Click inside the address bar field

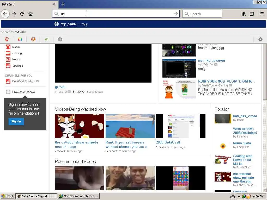[116, 14]
